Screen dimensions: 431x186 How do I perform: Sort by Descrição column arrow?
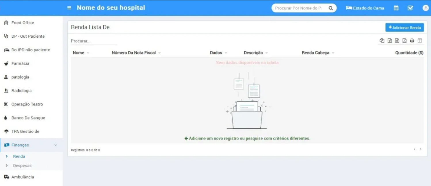[267, 53]
